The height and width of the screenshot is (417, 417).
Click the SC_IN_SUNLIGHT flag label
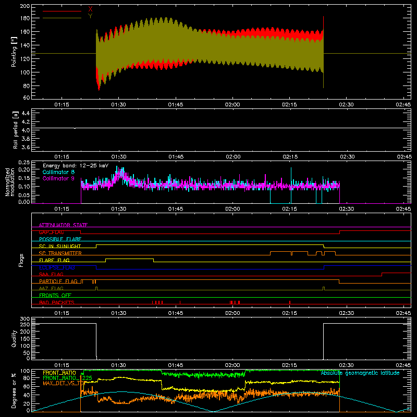click(x=60, y=246)
